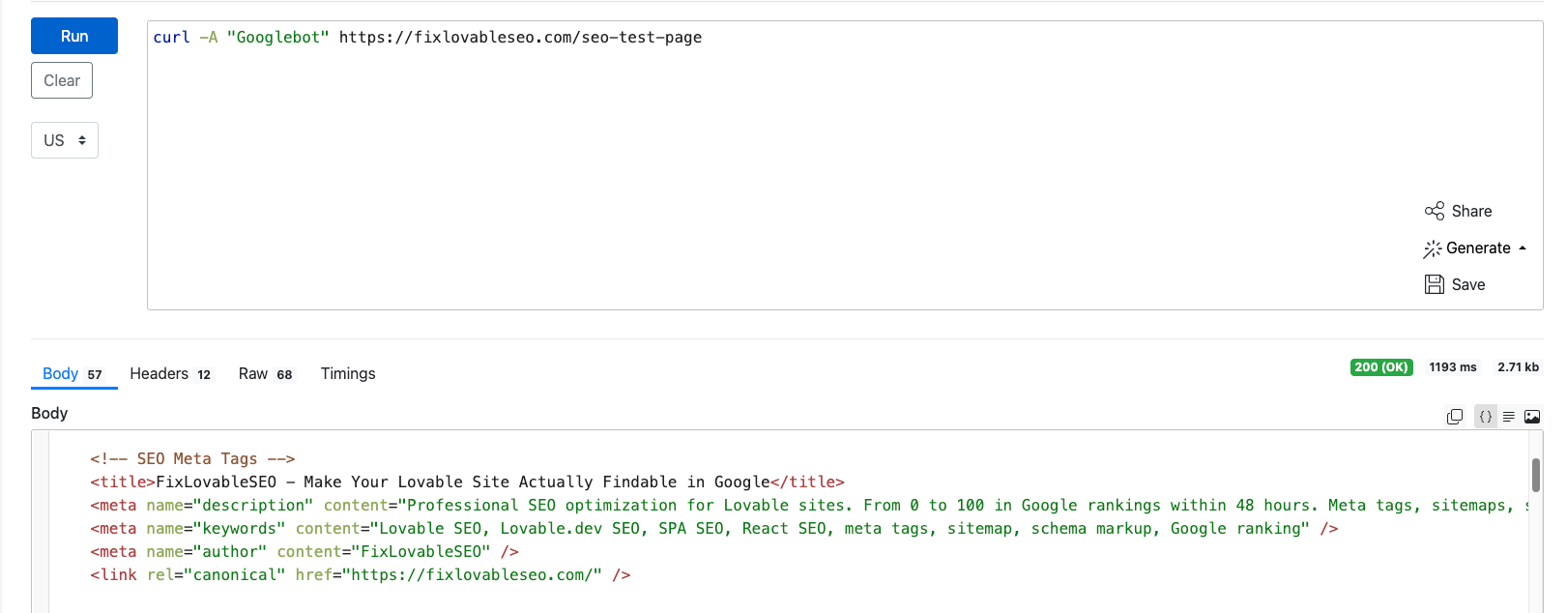Click the 57 count next to Body
This screenshot has width=1567, height=613.
pos(95,374)
